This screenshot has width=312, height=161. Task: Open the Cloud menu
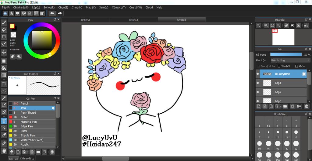[149, 8]
